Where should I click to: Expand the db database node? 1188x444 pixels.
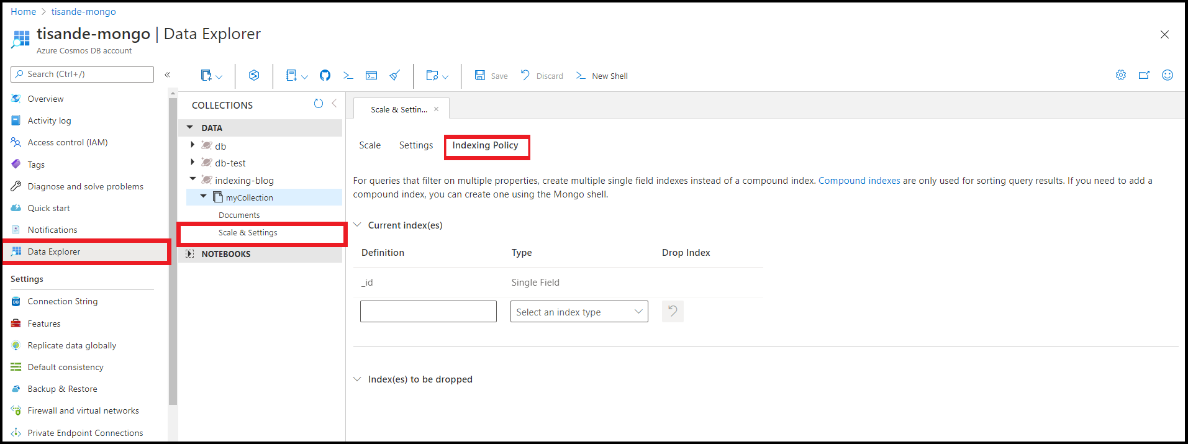coord(193,145)
